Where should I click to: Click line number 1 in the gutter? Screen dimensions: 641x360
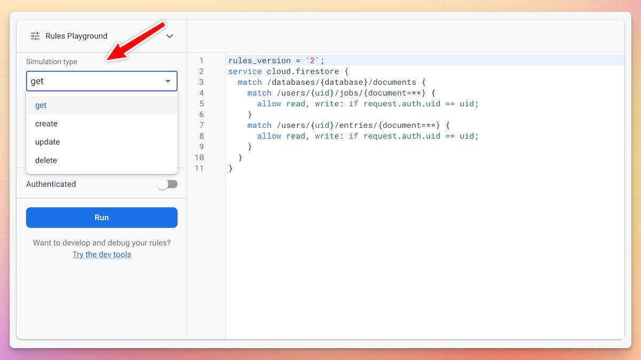point(201,60)
